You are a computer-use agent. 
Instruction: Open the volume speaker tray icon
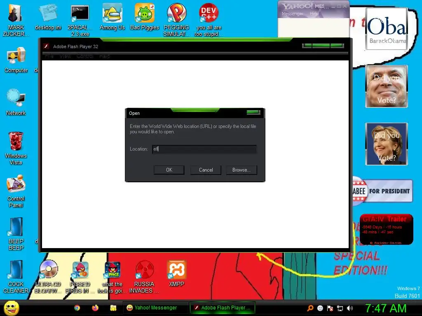click(349, 308)
